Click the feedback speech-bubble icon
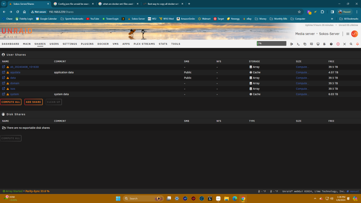Screen dimensions: 361x203 pos(311,44)
